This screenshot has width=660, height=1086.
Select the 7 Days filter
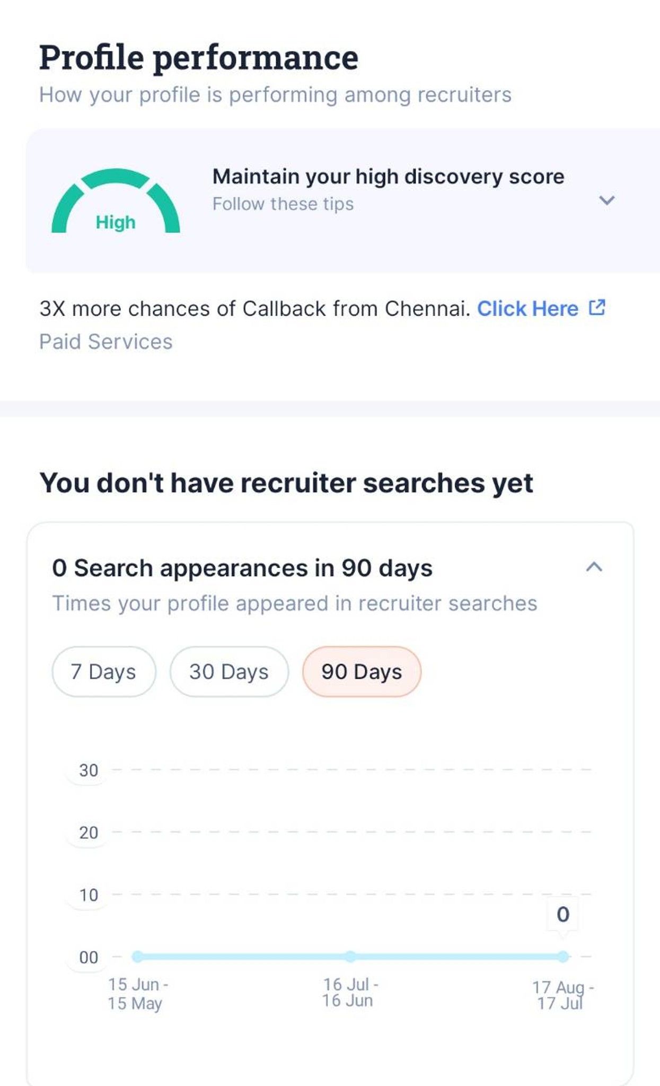point(104,671)
